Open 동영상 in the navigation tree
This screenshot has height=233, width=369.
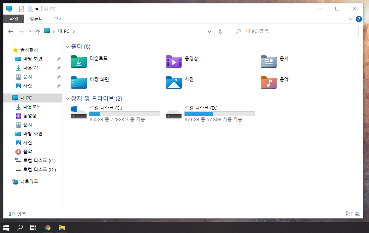tap(30, 116)
